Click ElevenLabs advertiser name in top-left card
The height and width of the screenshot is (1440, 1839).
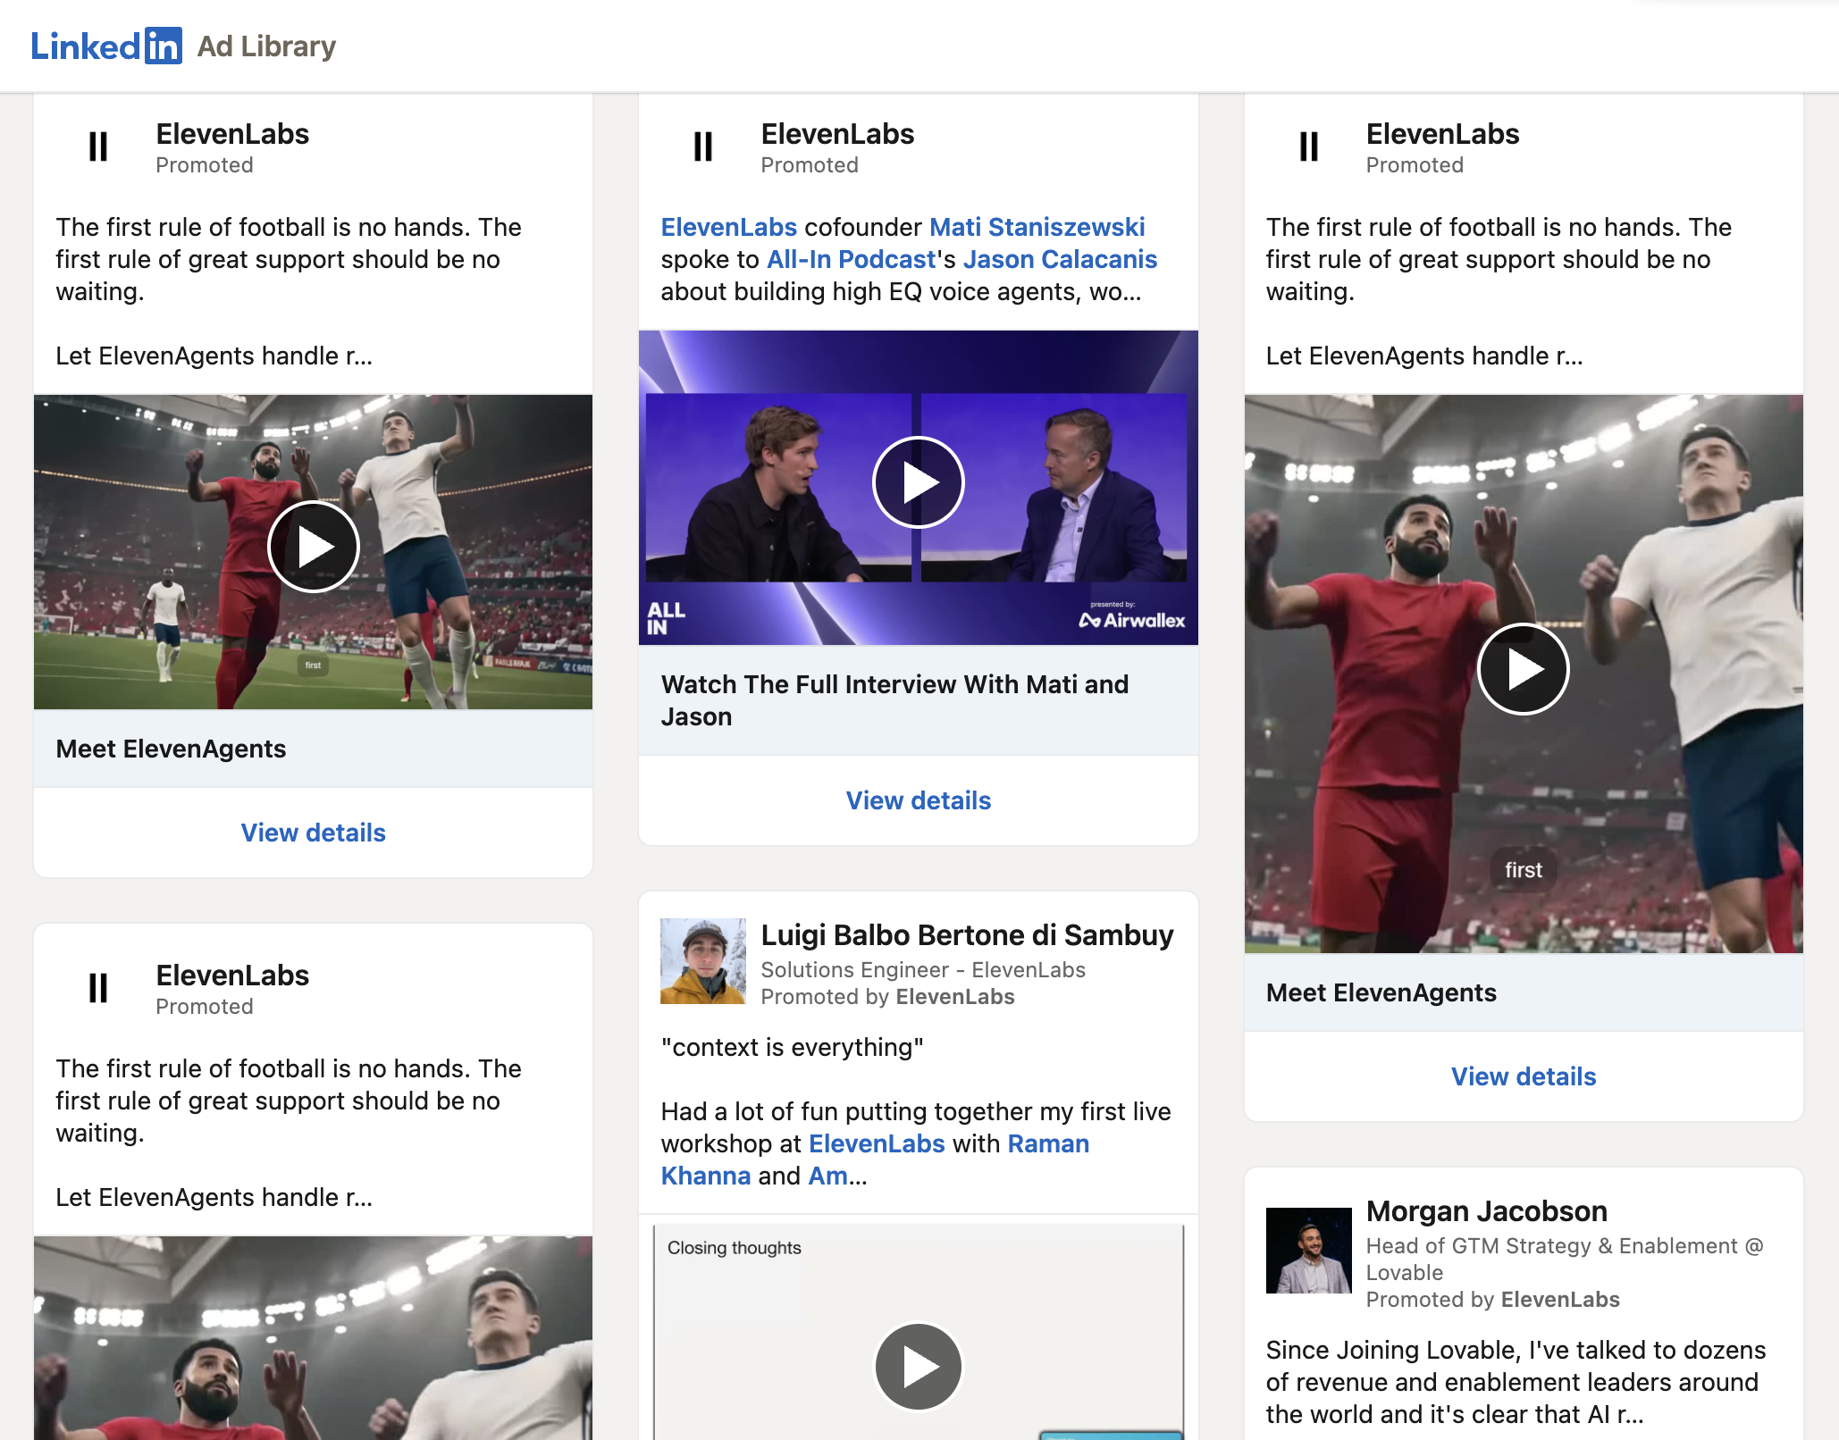(232, 134)
